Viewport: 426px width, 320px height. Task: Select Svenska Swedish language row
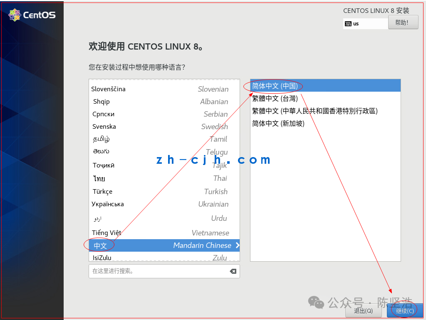164,127
